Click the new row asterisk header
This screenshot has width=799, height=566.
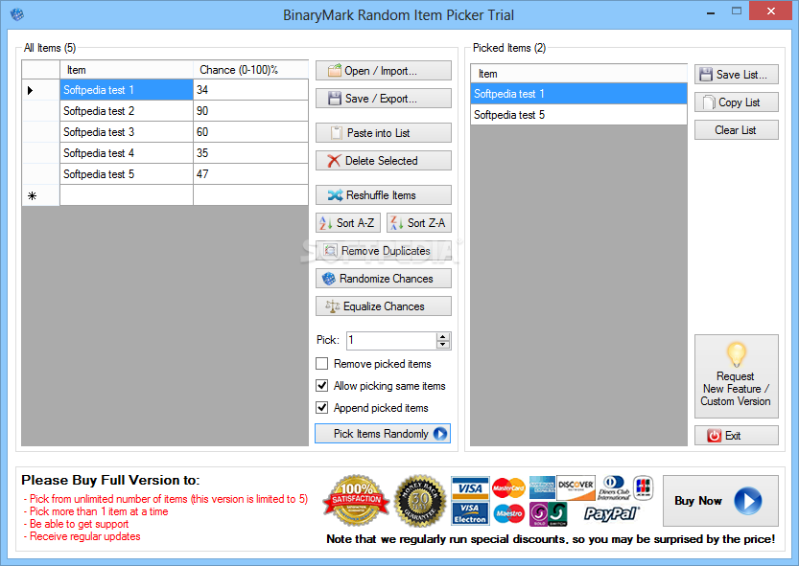[40, 195]
